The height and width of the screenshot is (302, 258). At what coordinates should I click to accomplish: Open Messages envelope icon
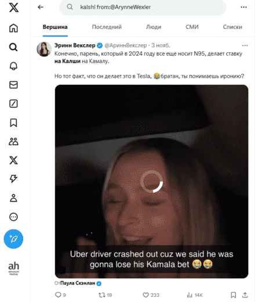point(13,85)
